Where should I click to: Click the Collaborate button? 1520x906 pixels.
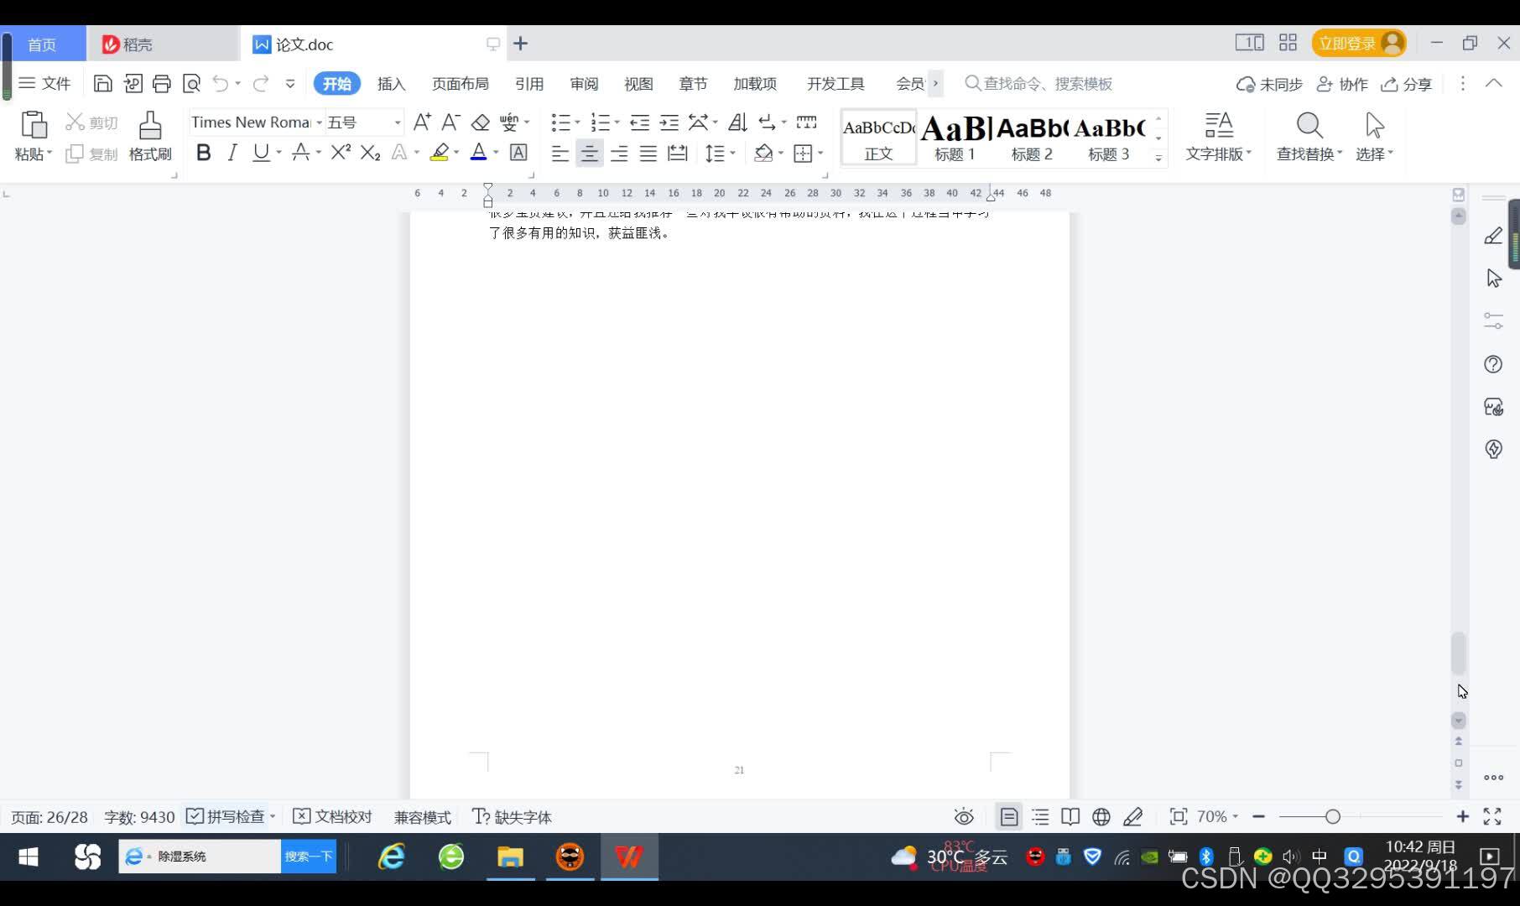pos(1342,84)
